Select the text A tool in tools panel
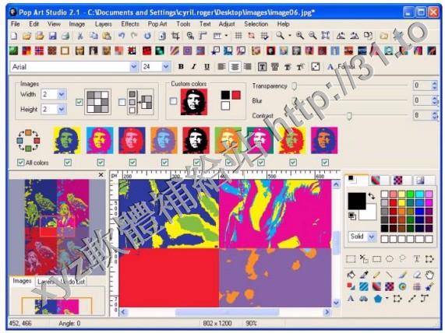 (x=351, y=299)
